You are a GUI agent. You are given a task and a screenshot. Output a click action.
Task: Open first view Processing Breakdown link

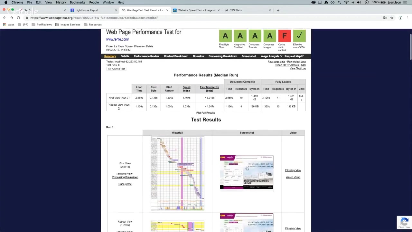[x=125, y=177]
